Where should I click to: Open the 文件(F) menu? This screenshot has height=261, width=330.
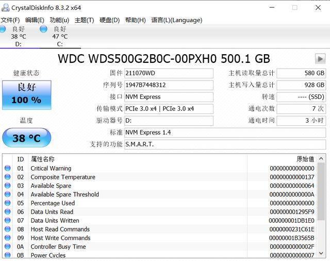coord(10,20)
